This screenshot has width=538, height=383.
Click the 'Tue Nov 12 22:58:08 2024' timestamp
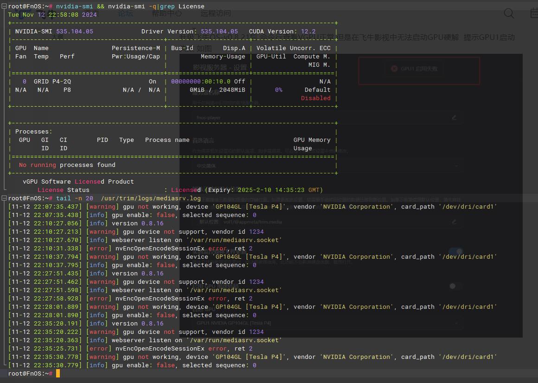[x=52, y=15]
